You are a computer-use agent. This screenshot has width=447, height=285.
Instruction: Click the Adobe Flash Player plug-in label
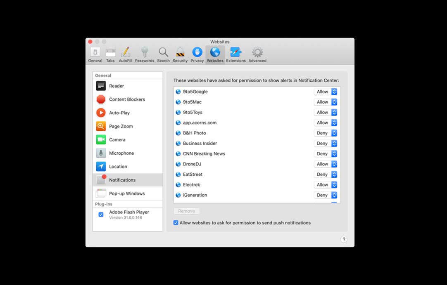pyautogui.click(x=129, y=212)
